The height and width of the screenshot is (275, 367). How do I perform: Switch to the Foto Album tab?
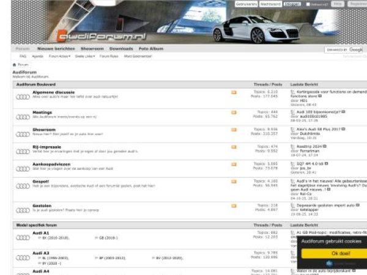(151, 49)
